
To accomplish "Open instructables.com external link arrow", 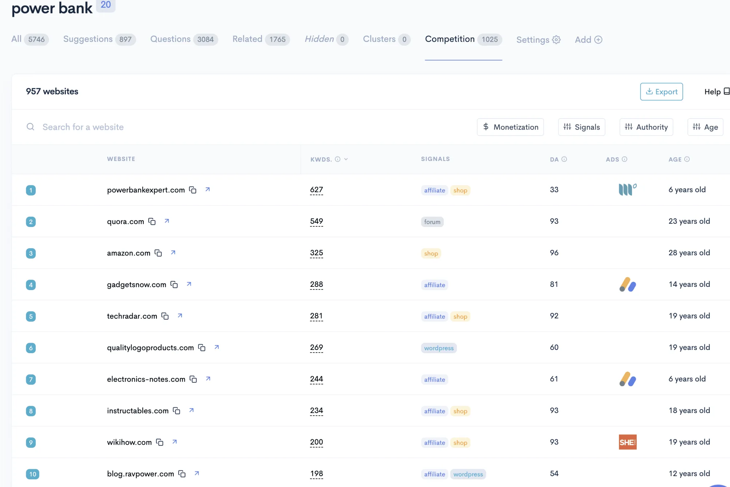I will [x=191, y=410].
